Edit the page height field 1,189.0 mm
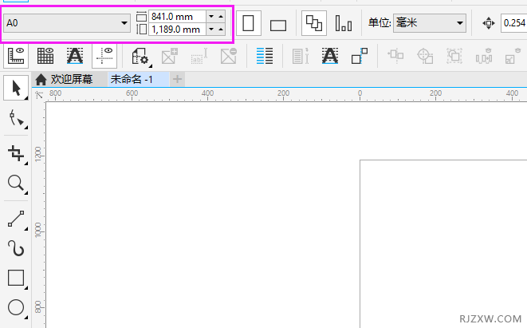 pyautogui.click(x=177, y=30)
